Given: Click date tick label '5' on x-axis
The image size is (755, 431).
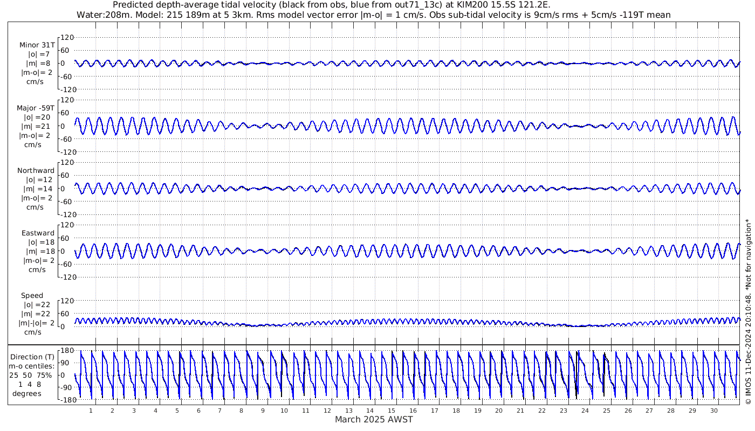Looking at the screenshot, I should [177, 411].
